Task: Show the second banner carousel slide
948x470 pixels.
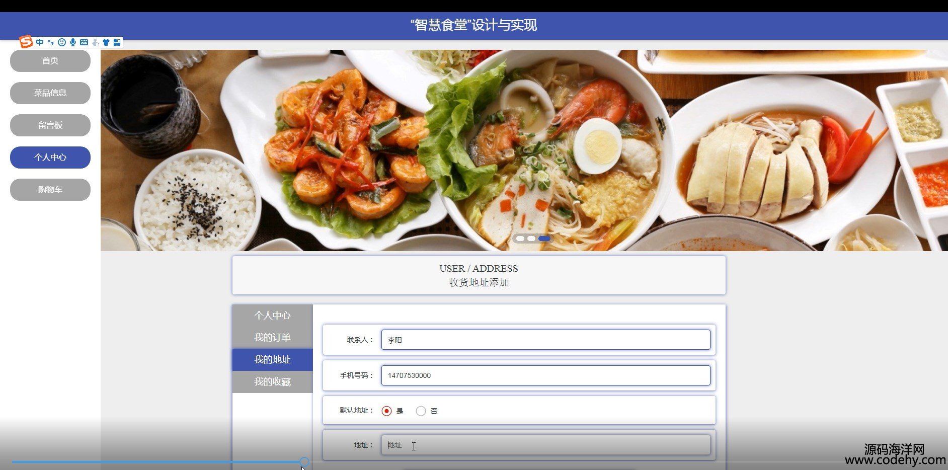Action: [531, 239]
